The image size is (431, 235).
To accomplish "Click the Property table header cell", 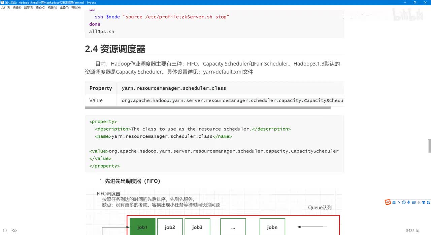I will (101, 88).
